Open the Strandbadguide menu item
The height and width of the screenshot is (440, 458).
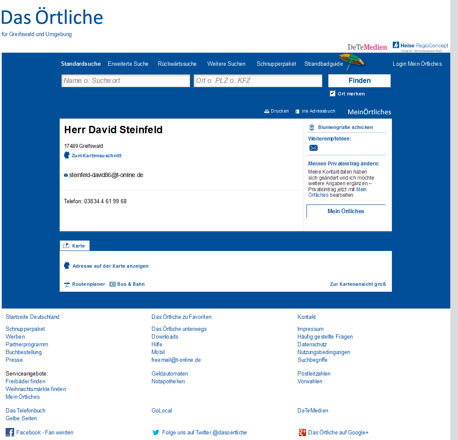(324, 64)
